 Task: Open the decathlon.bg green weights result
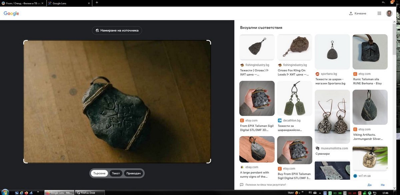[295, 98]
